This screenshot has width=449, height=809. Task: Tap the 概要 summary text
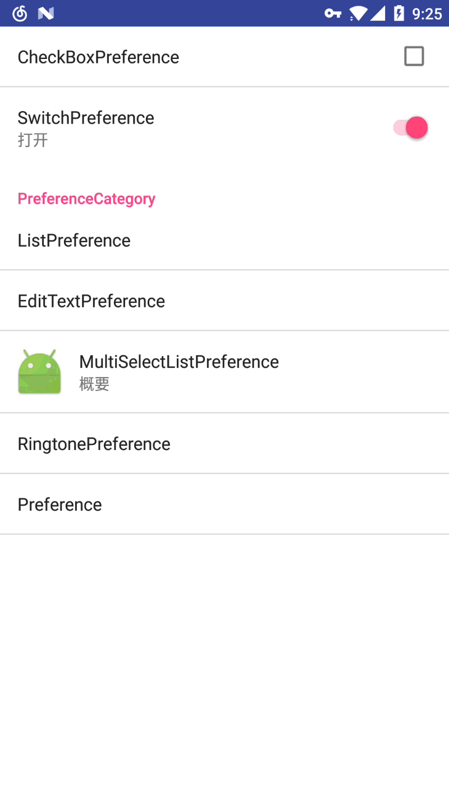[x=94, y=384]
